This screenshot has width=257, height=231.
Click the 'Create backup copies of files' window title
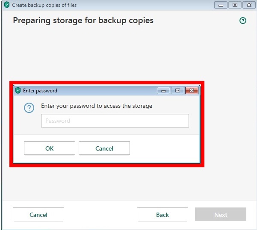(44, 5)
